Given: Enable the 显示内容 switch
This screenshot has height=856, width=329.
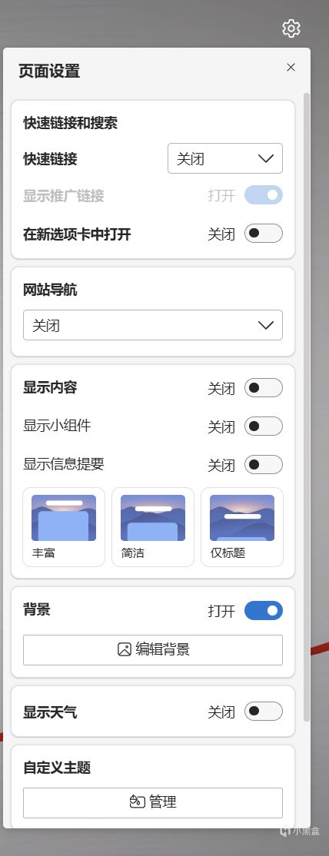Looking at the screenshot, I should 264,388.
